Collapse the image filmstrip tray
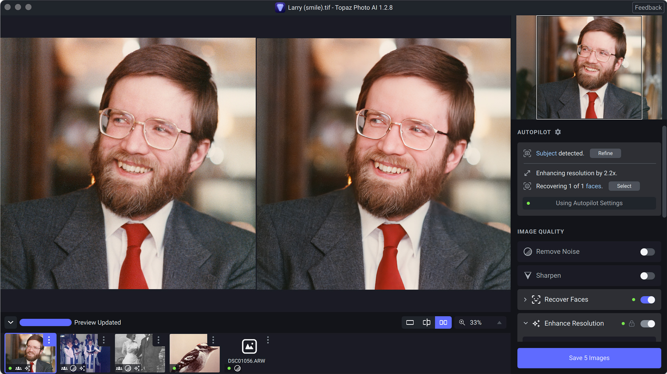The width and height of the screenshot is (667, 374). point(11,323)
